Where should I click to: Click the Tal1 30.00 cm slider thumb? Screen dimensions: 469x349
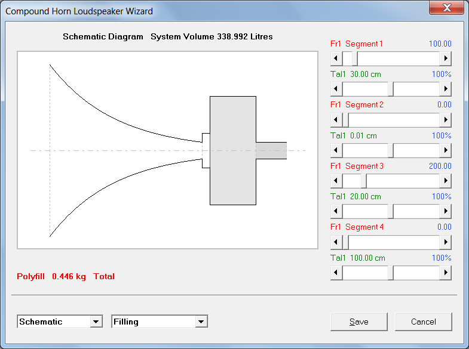(391, 89)
